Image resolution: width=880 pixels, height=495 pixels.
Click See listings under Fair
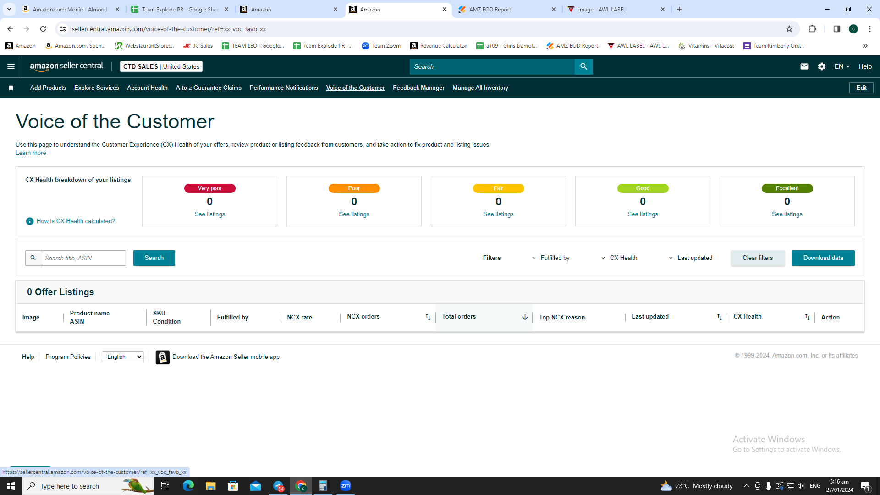coord(498,214)
